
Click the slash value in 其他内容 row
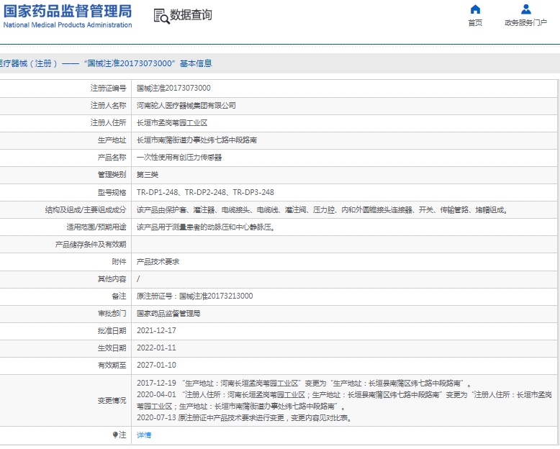138,279
